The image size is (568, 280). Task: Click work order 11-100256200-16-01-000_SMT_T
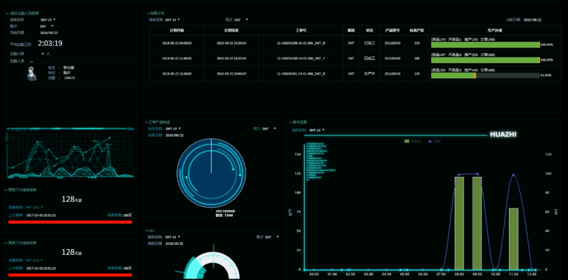301,58
